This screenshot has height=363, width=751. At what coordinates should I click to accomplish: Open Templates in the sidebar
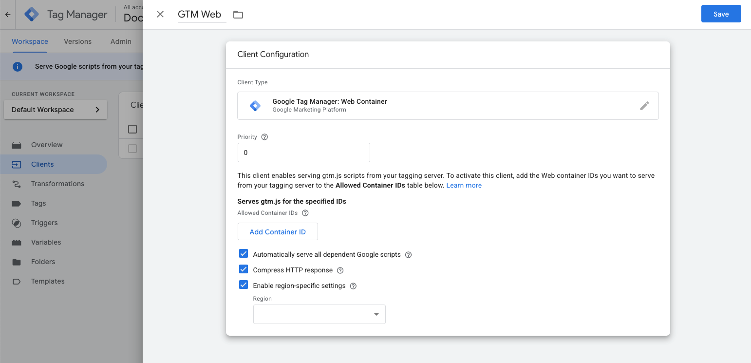48,281
